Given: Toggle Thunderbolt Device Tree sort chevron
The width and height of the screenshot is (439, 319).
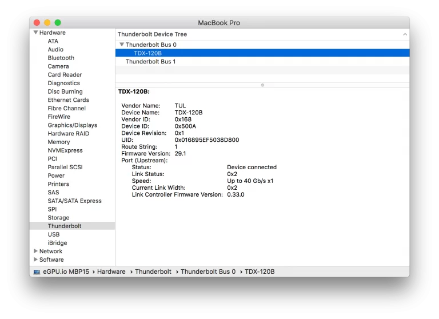Looking at the screenshot, I should 405,34.
